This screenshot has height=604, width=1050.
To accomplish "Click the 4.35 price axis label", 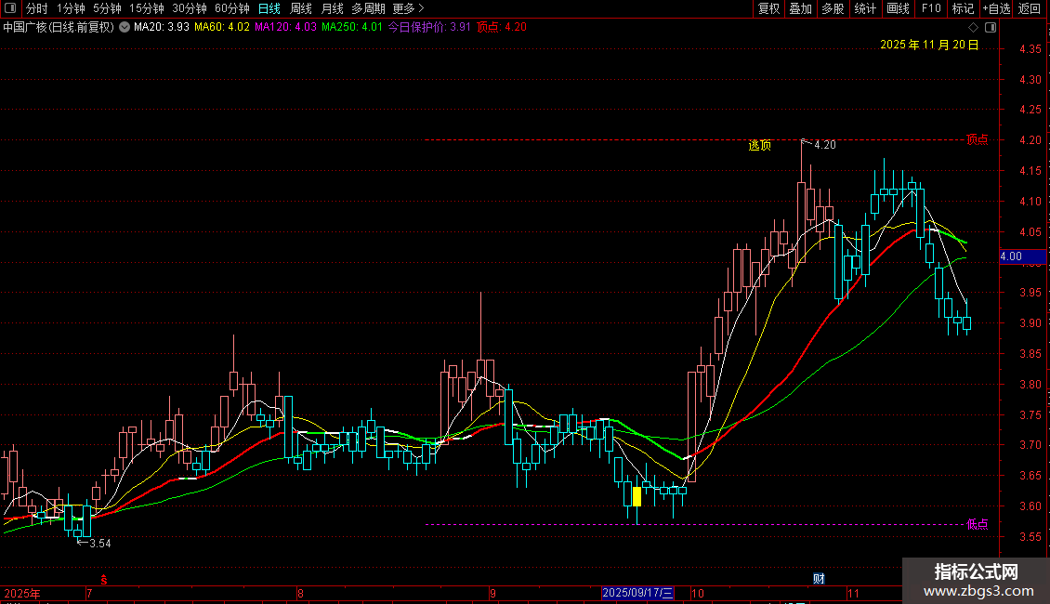I will point(1030,49).
